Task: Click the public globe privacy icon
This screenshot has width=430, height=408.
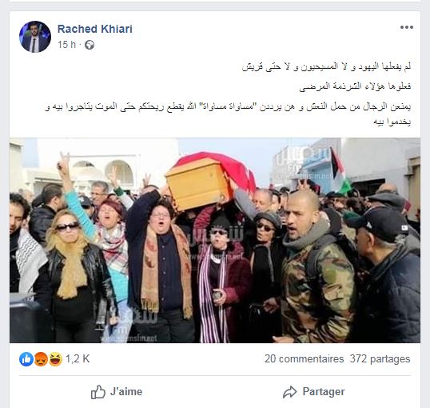Action: [90, 45]
